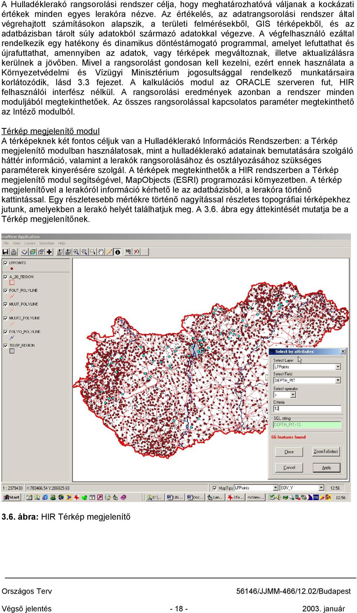
Task: Open the Layers menu
Action: tap(30, 243)
